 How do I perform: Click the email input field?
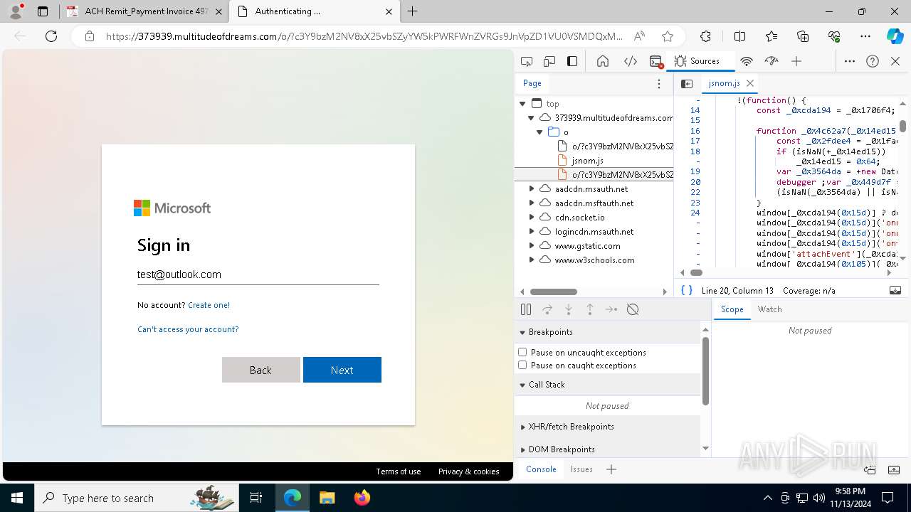point(258,274)
